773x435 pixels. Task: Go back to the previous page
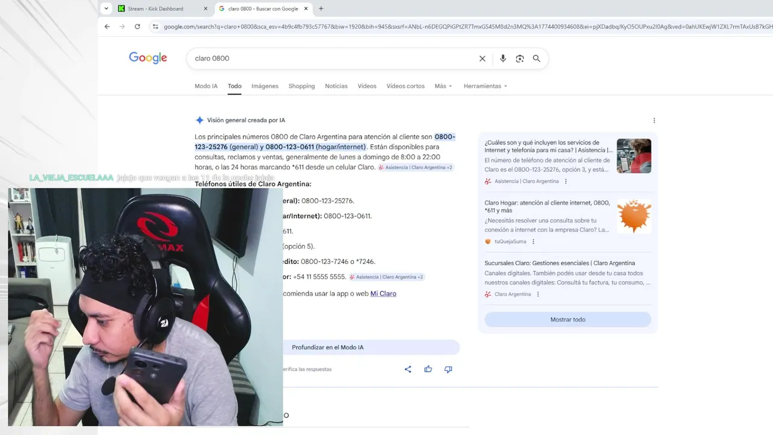point(107,27)
